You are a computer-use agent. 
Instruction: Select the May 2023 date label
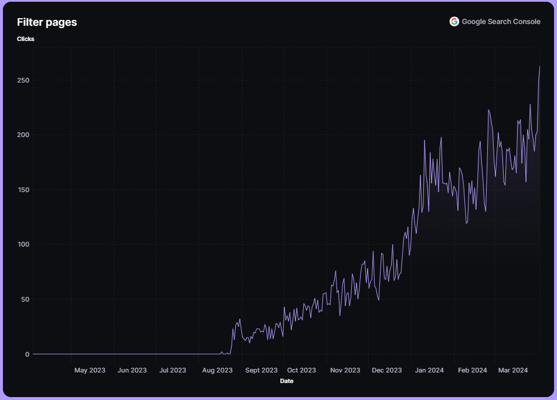point(90,370)
